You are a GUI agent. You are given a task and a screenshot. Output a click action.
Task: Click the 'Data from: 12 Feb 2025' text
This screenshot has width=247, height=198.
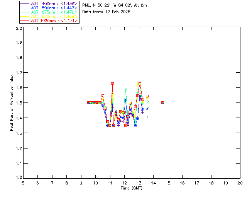coord(107,12)
